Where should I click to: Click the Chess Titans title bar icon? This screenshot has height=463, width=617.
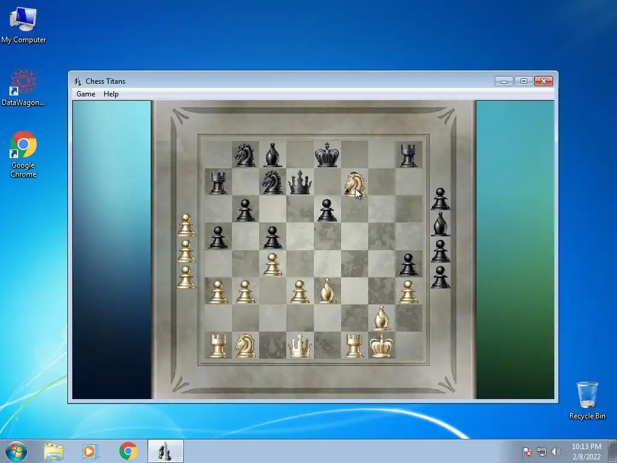[78, 81]
